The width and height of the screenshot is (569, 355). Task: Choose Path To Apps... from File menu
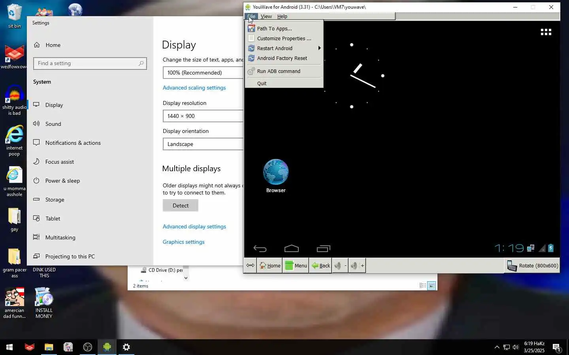tap(284, 28)
